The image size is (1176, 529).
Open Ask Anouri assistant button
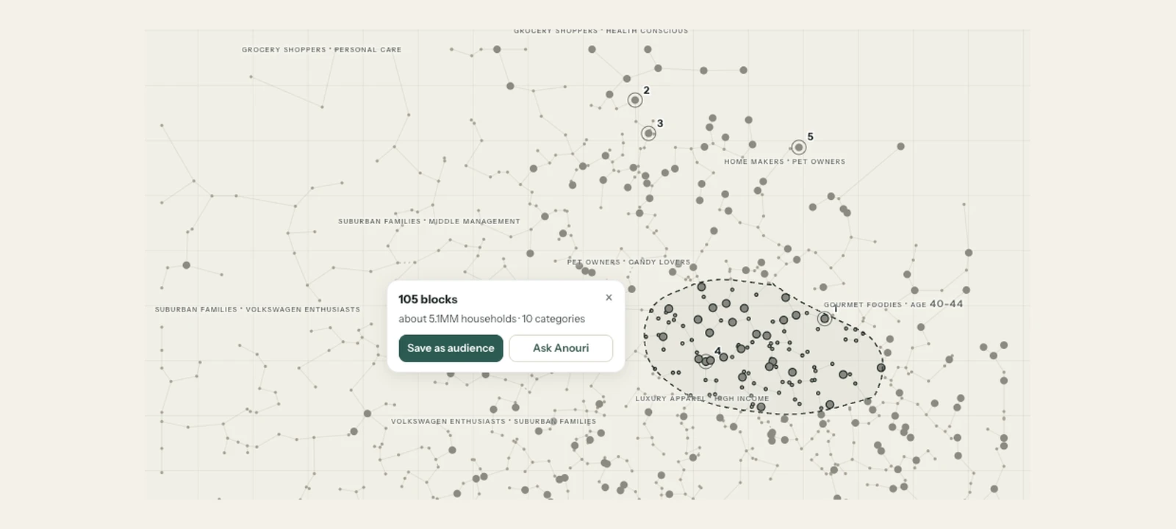[x=561, y=348]
